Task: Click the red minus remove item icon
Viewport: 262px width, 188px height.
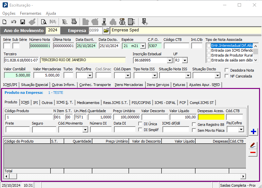Action: pos(253,153)
